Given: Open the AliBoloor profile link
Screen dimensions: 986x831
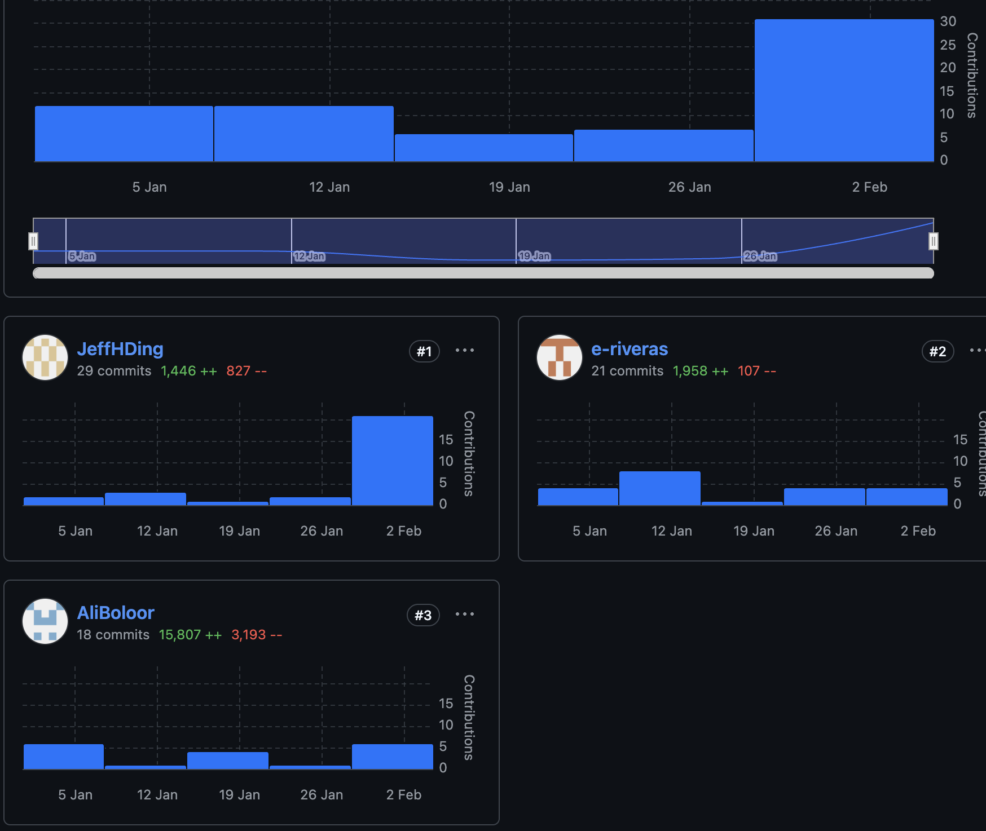Looking at the screenshot, I should [116, 613].
